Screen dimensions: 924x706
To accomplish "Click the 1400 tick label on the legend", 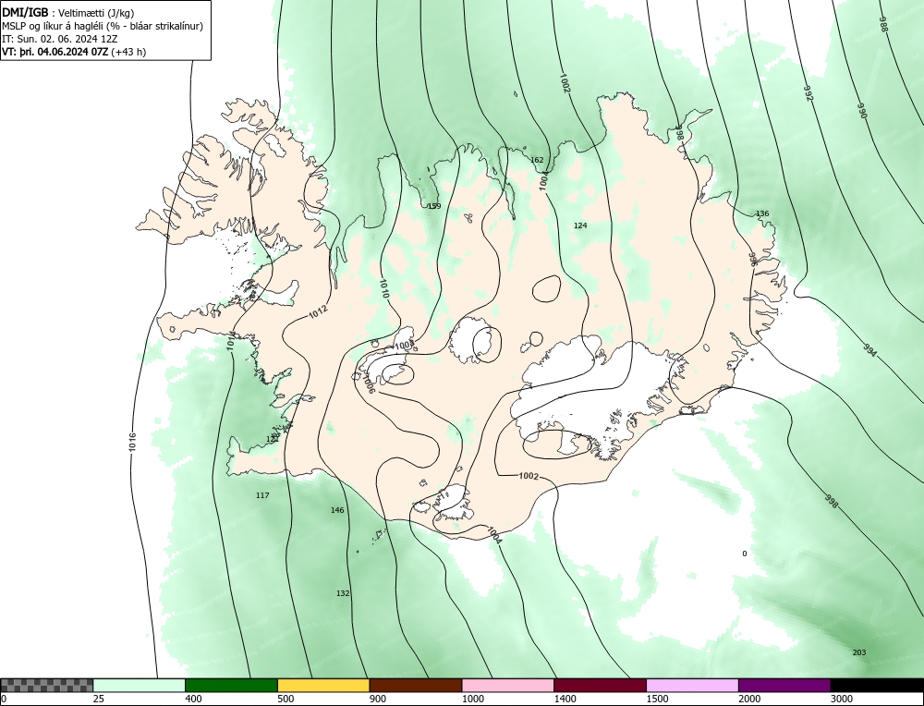I will pyautogui.click(x=565, y=700).
